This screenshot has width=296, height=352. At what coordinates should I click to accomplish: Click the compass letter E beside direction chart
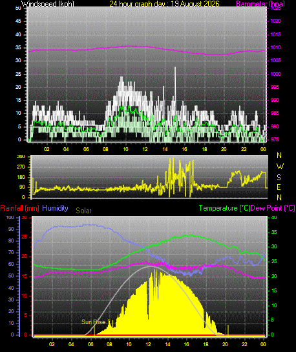(x=279, y=187)
